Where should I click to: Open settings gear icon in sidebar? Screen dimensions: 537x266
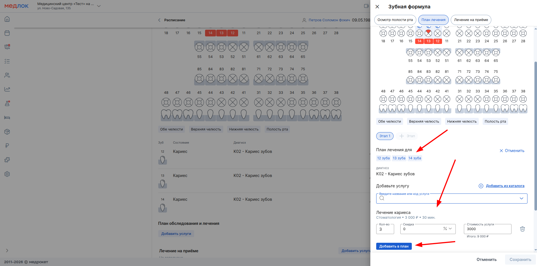7,174
